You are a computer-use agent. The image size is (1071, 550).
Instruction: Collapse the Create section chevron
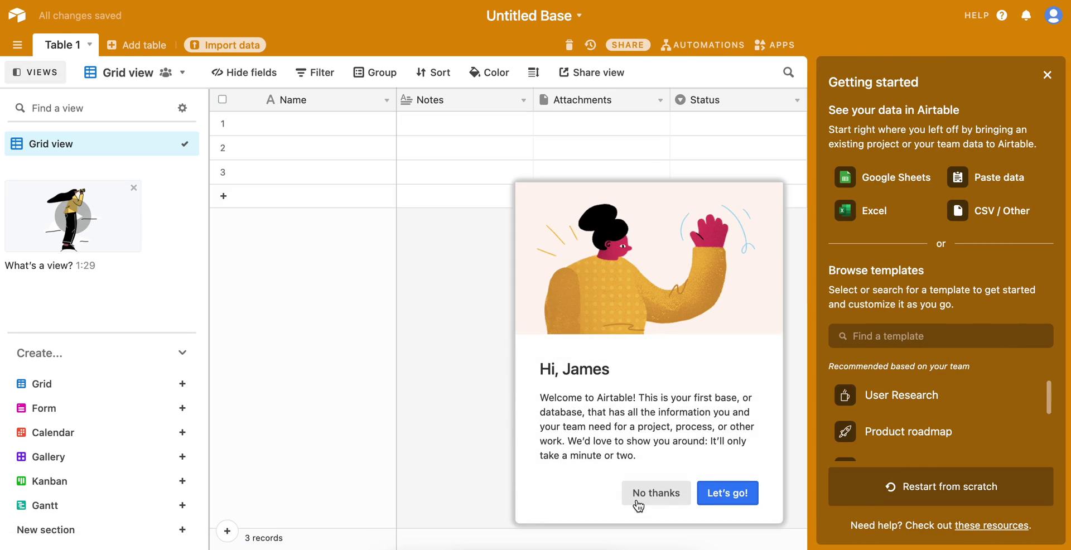pyautogui.click(x=182, y=353)
